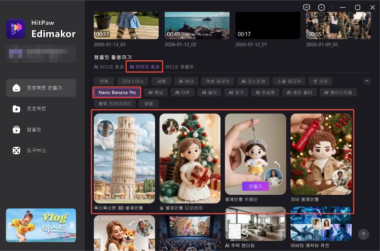This screenshot has width=380, height=251.
Task: Collapse the template category list with chevron
Action: [367, 81]
